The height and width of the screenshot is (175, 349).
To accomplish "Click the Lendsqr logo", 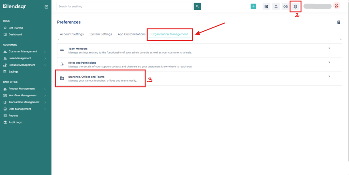I will 14,6.
